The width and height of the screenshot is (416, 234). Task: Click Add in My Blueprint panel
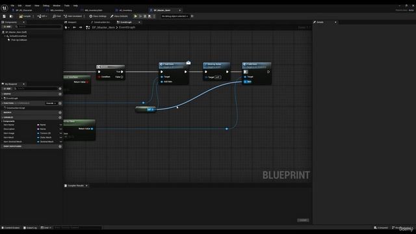pyautogui.click(x=7, y=88)
